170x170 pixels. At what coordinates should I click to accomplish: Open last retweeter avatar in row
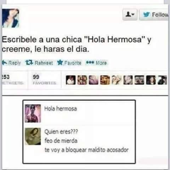(162, 80)
